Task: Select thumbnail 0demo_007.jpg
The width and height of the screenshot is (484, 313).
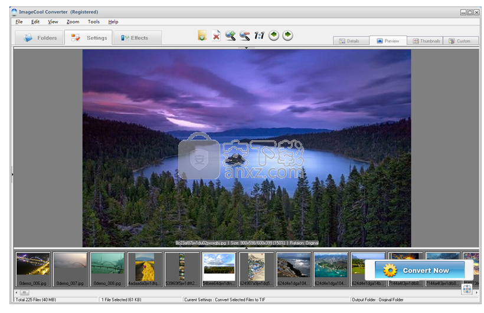Action: [x=70, y=269]
